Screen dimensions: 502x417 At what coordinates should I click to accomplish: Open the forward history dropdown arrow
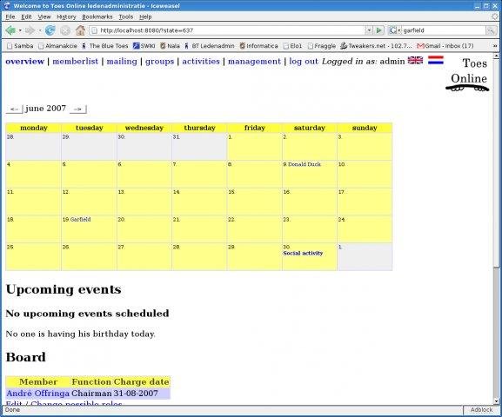40,30
